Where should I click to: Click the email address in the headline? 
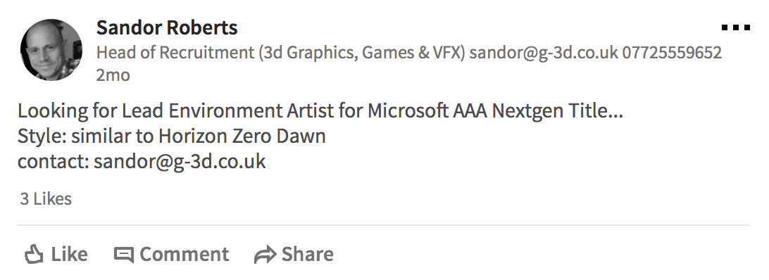[x=544, y=52]
